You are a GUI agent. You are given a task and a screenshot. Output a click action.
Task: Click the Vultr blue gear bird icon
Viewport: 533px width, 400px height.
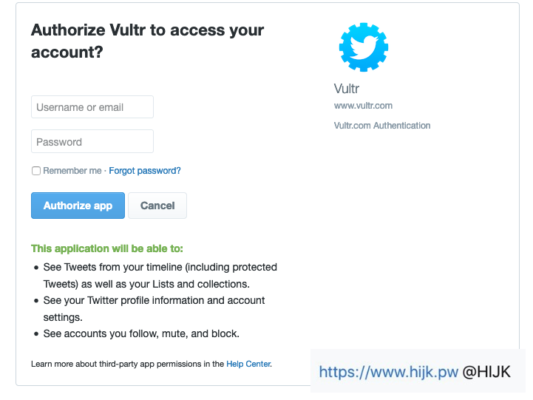click(x=363, y=47)
